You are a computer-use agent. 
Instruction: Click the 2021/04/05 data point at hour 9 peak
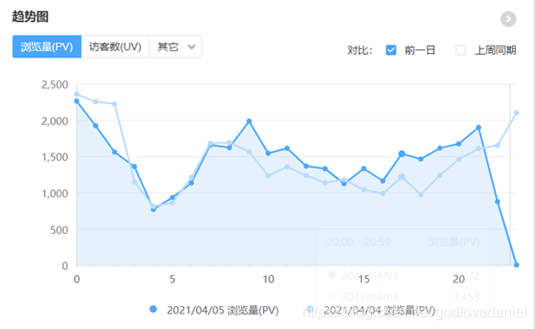coord(249,122)
